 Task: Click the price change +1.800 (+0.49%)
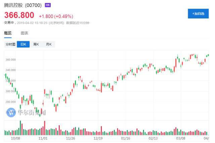[56, 16]
